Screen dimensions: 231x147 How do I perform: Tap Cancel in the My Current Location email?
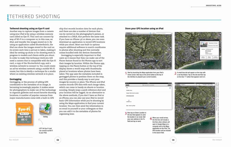[x=127, y=85]
